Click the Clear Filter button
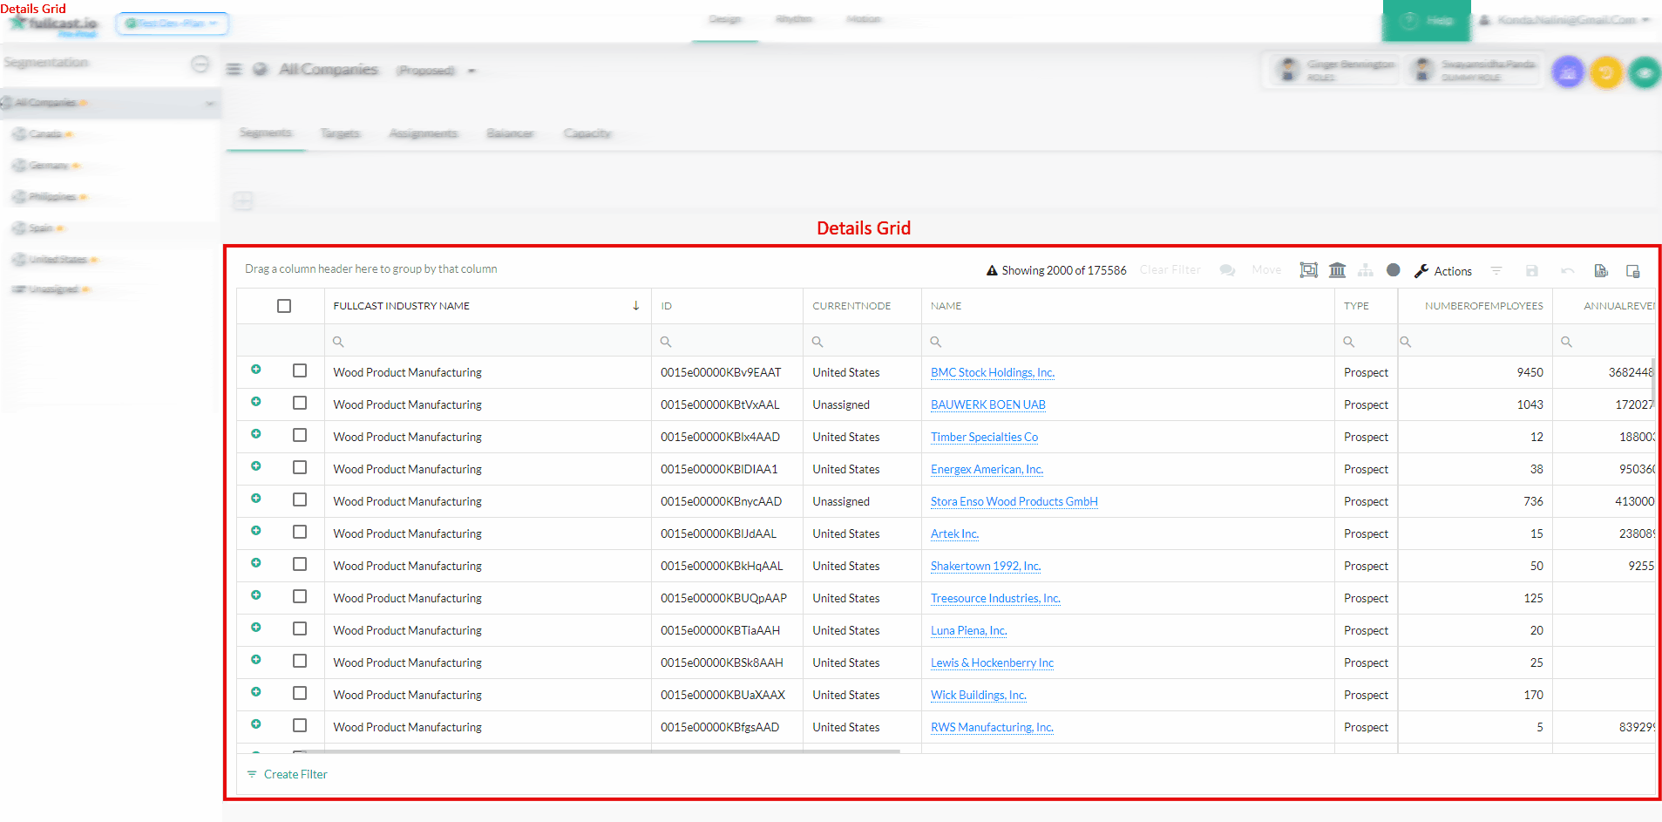This screenshot has height=822, width=1662. coord(1170,270)
